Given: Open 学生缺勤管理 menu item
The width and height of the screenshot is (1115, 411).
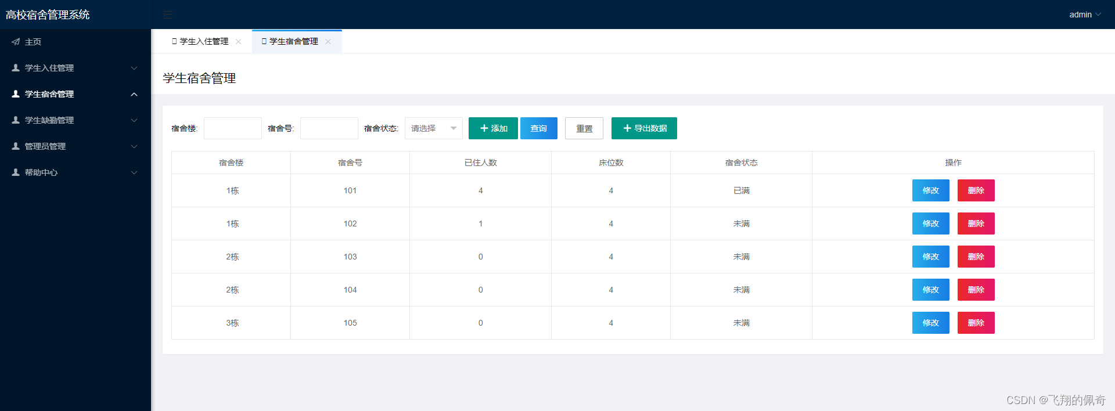Looking at the screenshot, I should tap(75, 120).
